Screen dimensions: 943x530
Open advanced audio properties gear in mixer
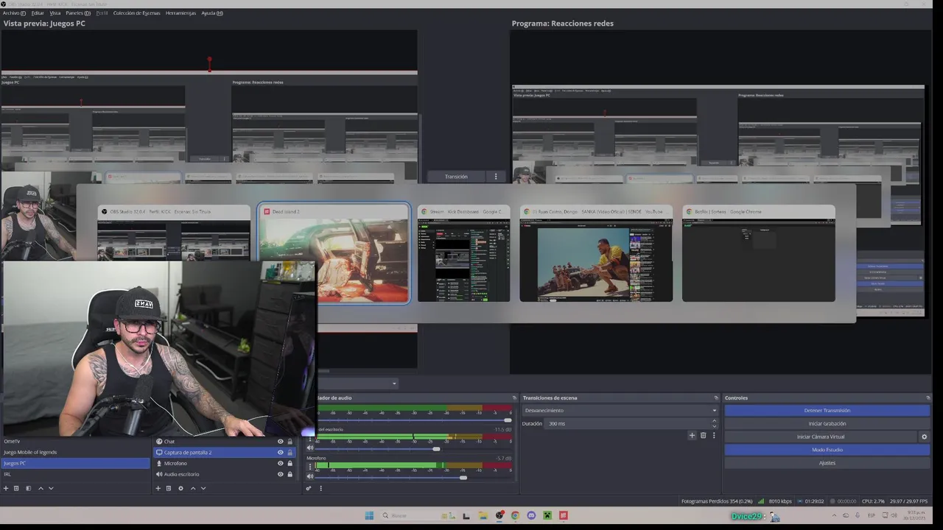309,488
